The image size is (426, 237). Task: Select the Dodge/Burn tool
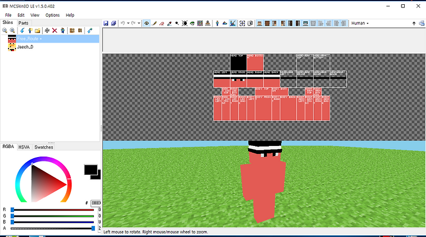[177, 23]
